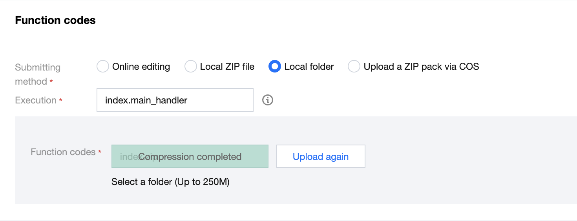Select the Local folder radio button
Screen dimensions: 577x221
pos(274,67)
